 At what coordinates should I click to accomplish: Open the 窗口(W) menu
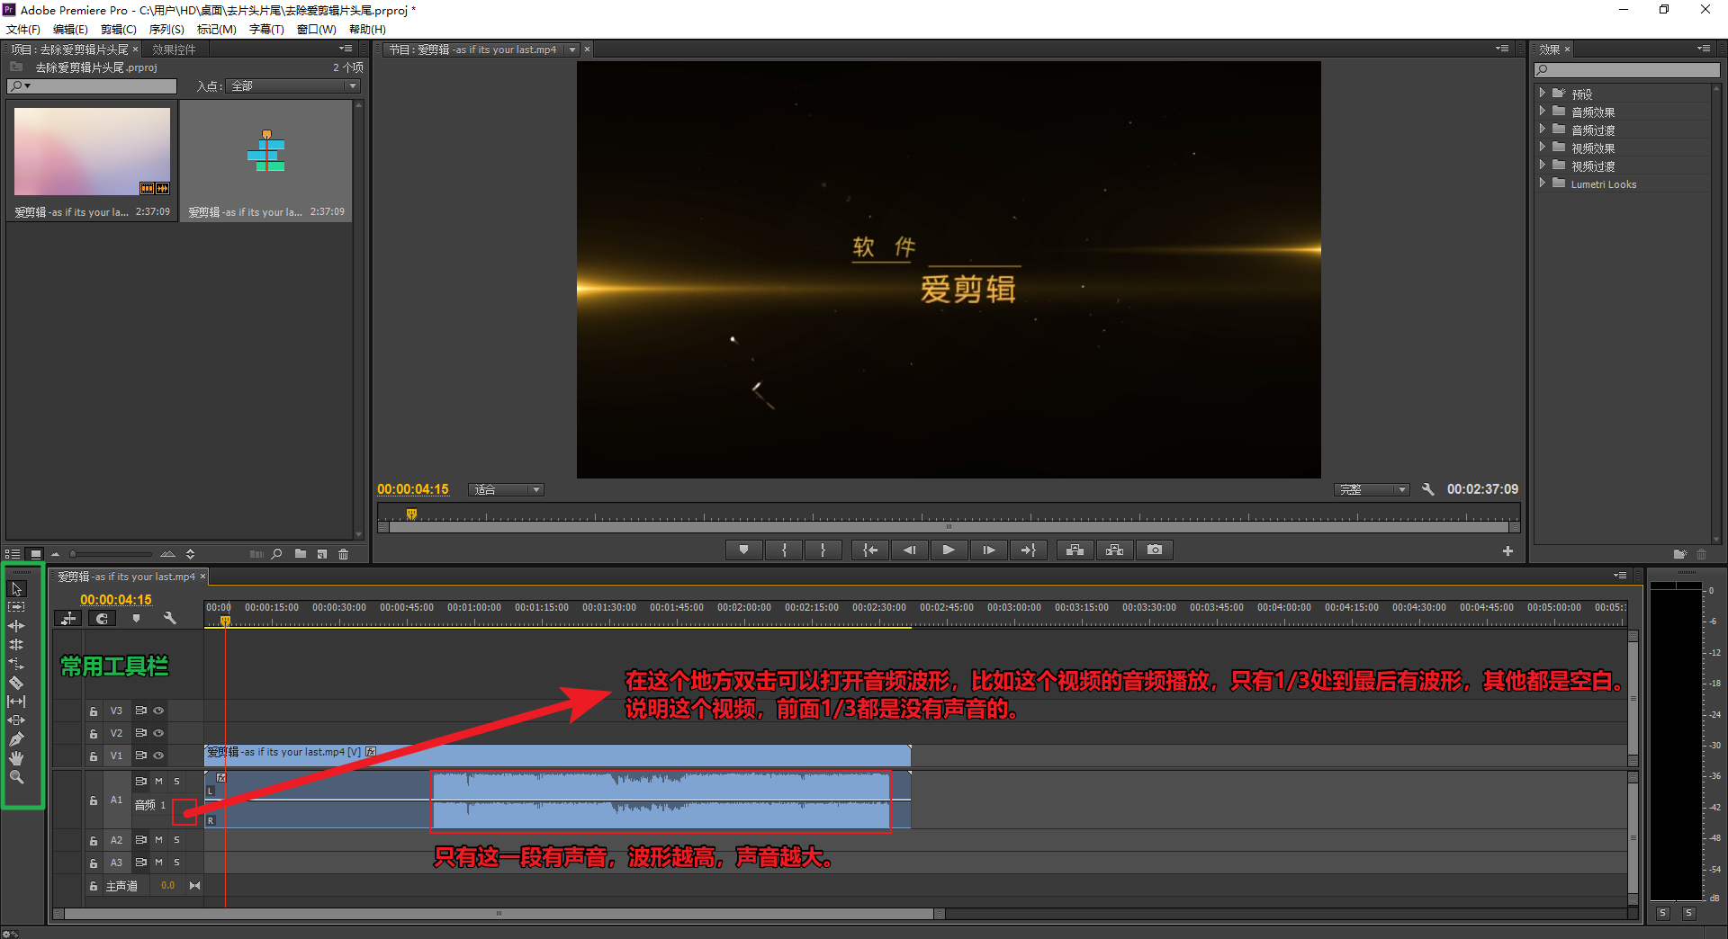click(x=317, y=30)
